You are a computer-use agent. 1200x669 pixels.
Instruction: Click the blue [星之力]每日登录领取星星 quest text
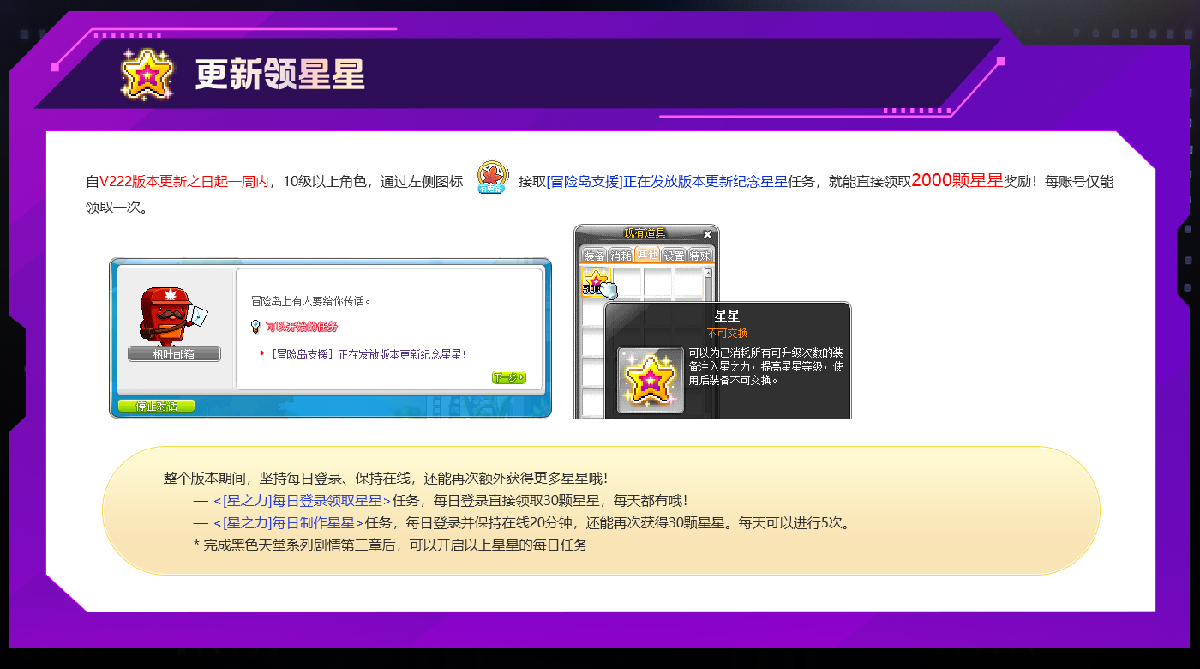click(302, 501)
